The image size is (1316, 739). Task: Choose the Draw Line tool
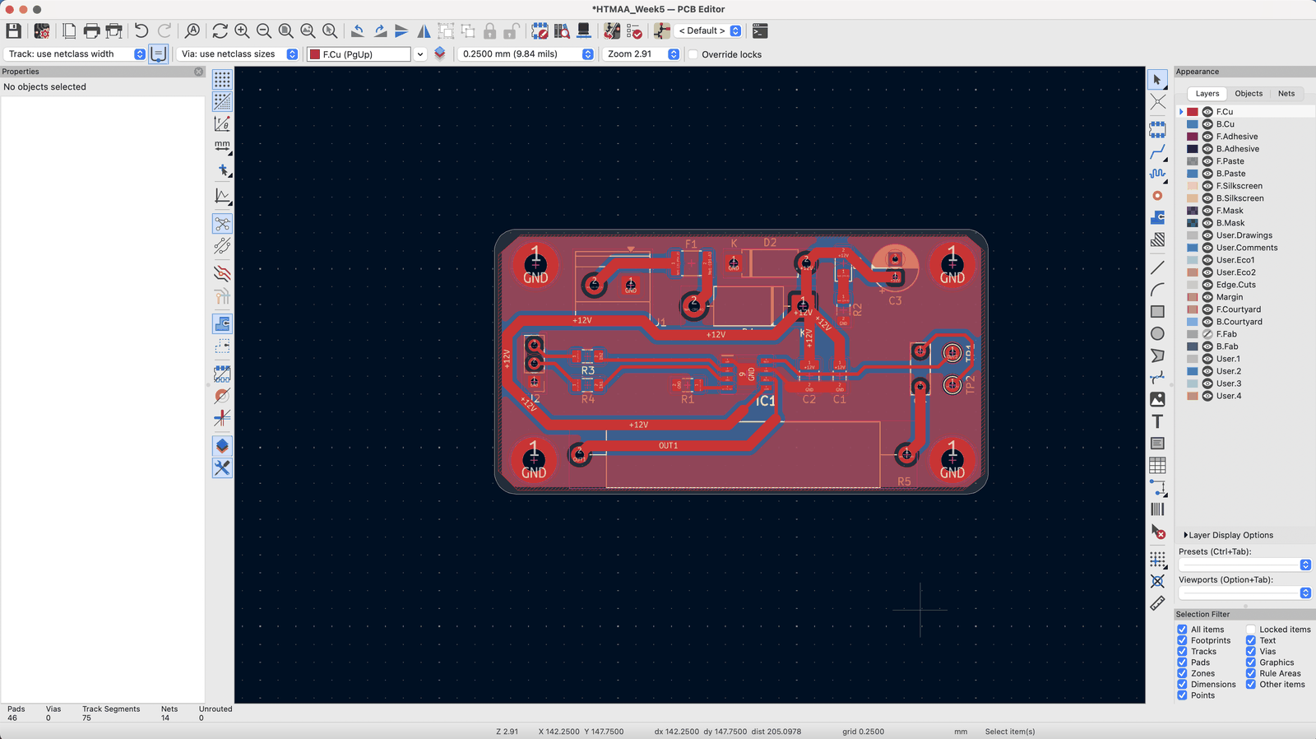(x=1157, y=267)
